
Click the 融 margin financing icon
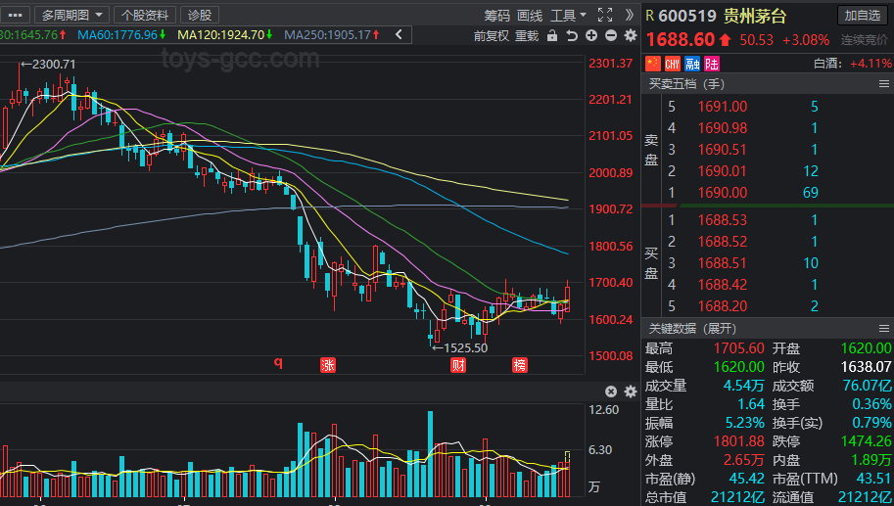(x=692, y=64)
